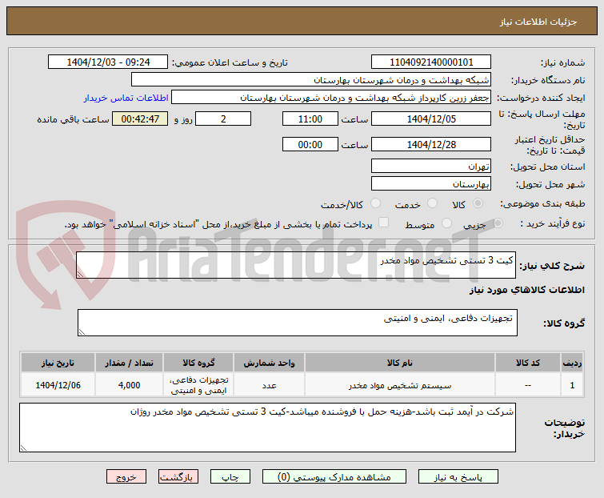
Task: Click the خروج exit button
Action: (126, 477)
